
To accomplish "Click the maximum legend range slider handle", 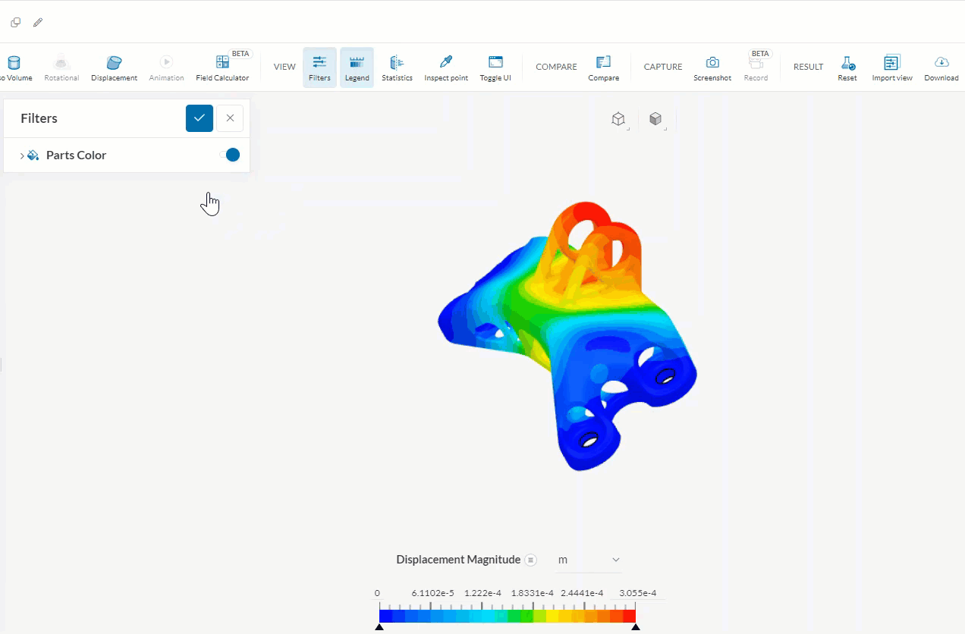I will (636, 626).
